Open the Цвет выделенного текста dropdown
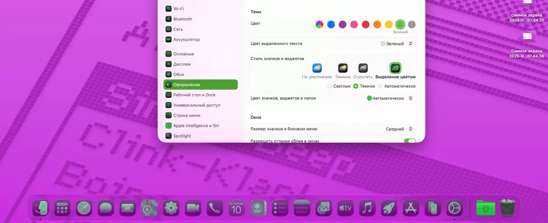Viewport: 548px width, 223px height. coord(397,44)
